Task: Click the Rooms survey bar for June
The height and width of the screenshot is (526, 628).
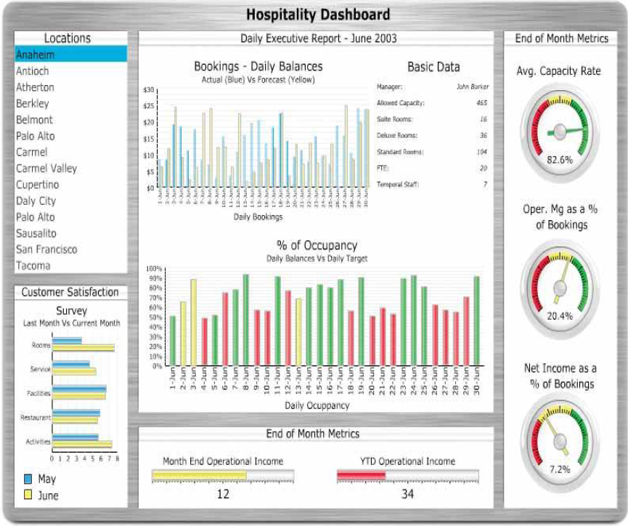Action: (x=83, y=348)
